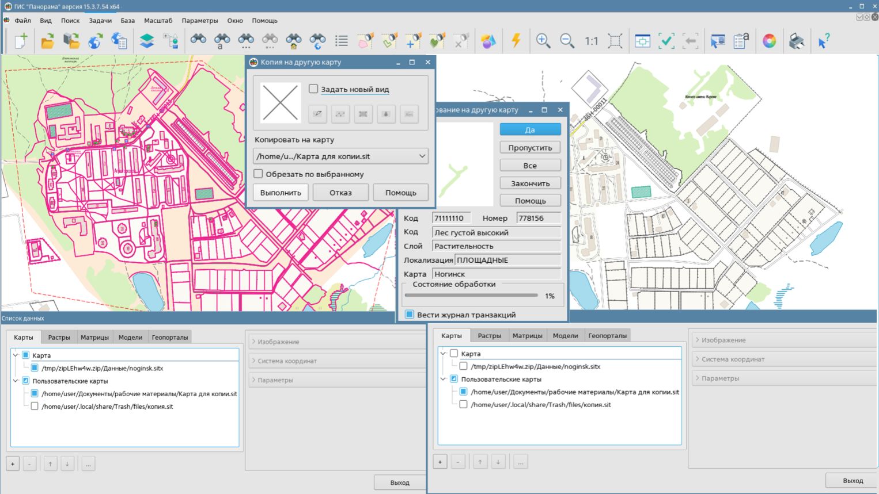879x494 pixels.
Task: Click the 'Состояние обработки' progress bar
Action: point(471,296)
